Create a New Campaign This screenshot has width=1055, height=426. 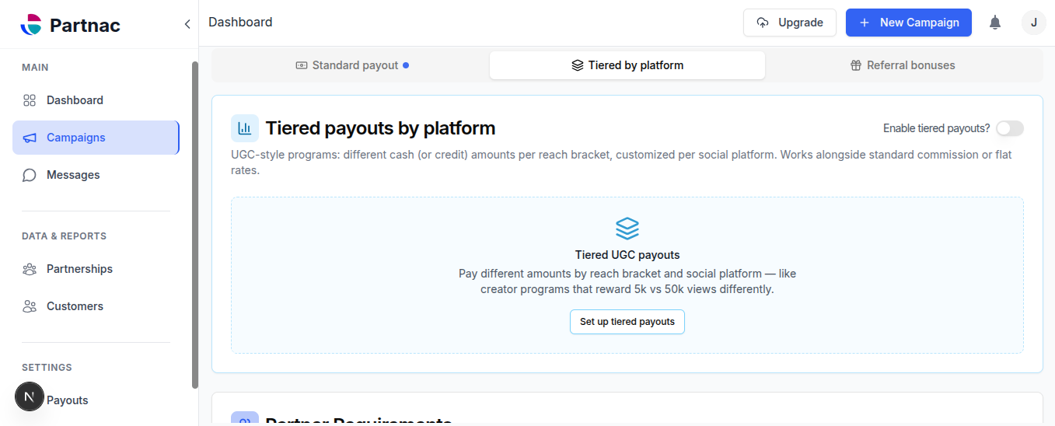click(x=909, y=23)
